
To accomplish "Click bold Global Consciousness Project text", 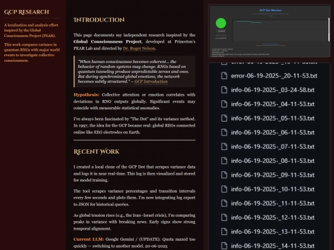I will click(108, 42).
